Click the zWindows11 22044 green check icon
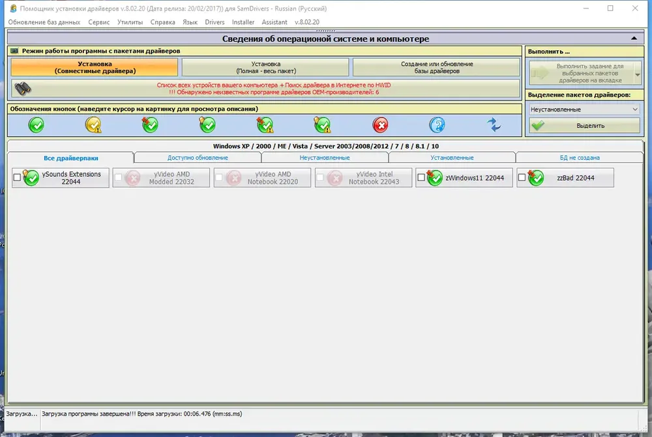The image size is (652, 437). coord(434,177)
